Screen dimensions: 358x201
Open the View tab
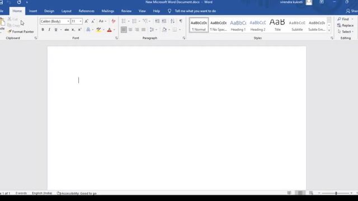pos(142,11)
